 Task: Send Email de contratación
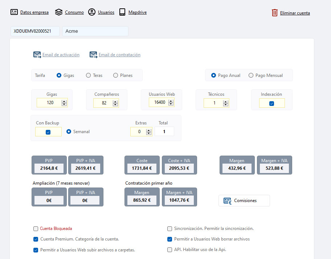tap(119, 55)
